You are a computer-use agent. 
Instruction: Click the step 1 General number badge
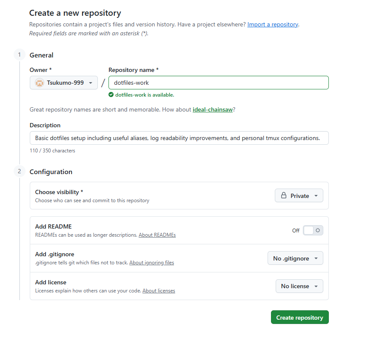[x=19, y=54]
